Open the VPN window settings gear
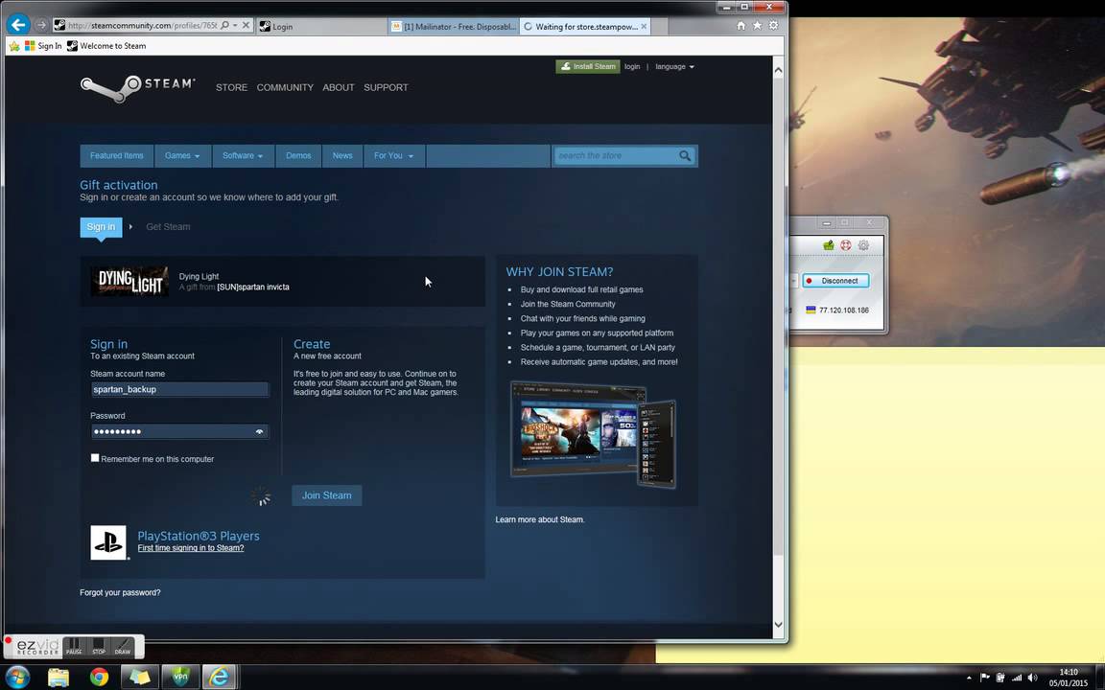This screenshot has width=1105, height=690. pyautogui.click(x=863, y=245)
